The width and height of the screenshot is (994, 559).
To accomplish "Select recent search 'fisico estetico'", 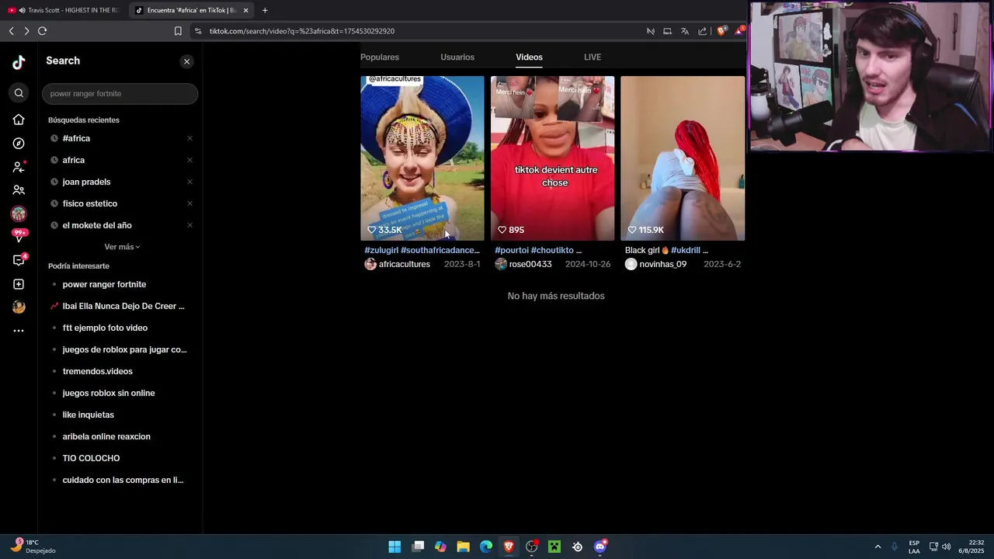I will coord(89,203).
